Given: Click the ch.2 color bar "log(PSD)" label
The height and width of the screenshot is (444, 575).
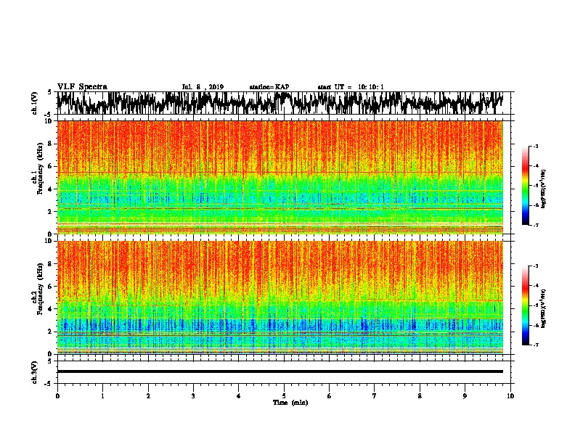Looking at the screenshot, I should click(x=544, y=308).
